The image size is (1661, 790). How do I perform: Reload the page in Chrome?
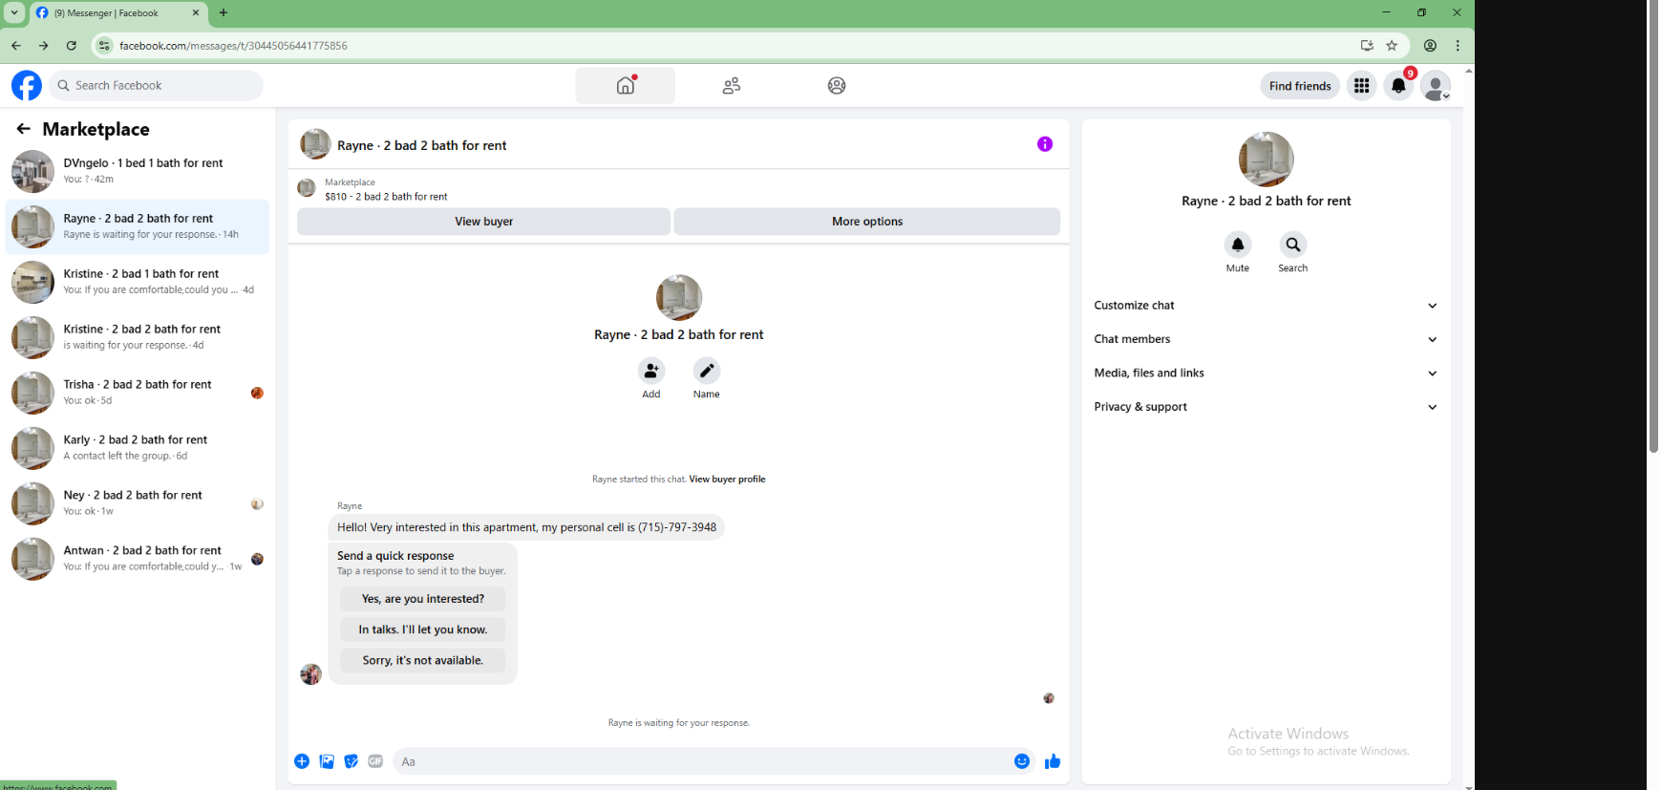coord(72,45)
